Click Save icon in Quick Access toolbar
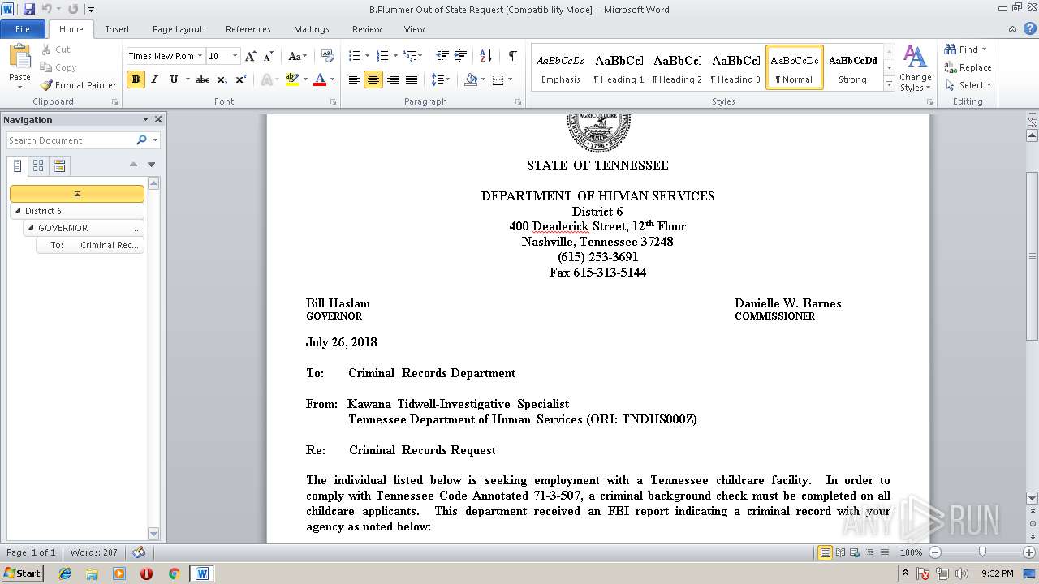Screen dimensions: 1039x584 pyautogui.click(x=29, y=9)
